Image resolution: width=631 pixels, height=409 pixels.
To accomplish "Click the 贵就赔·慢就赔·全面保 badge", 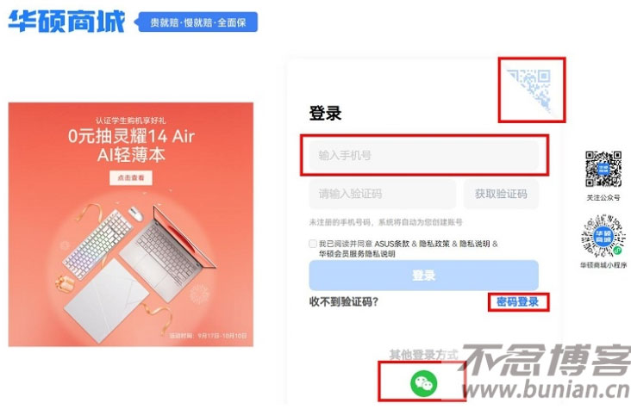I will [197, 22].
